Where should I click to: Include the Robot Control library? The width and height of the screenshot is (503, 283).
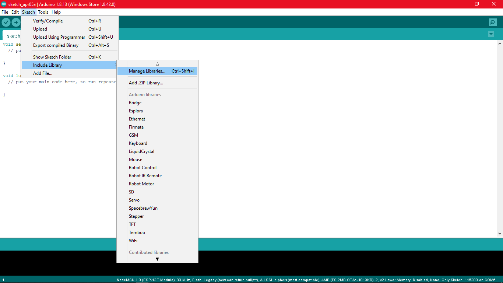157,168
